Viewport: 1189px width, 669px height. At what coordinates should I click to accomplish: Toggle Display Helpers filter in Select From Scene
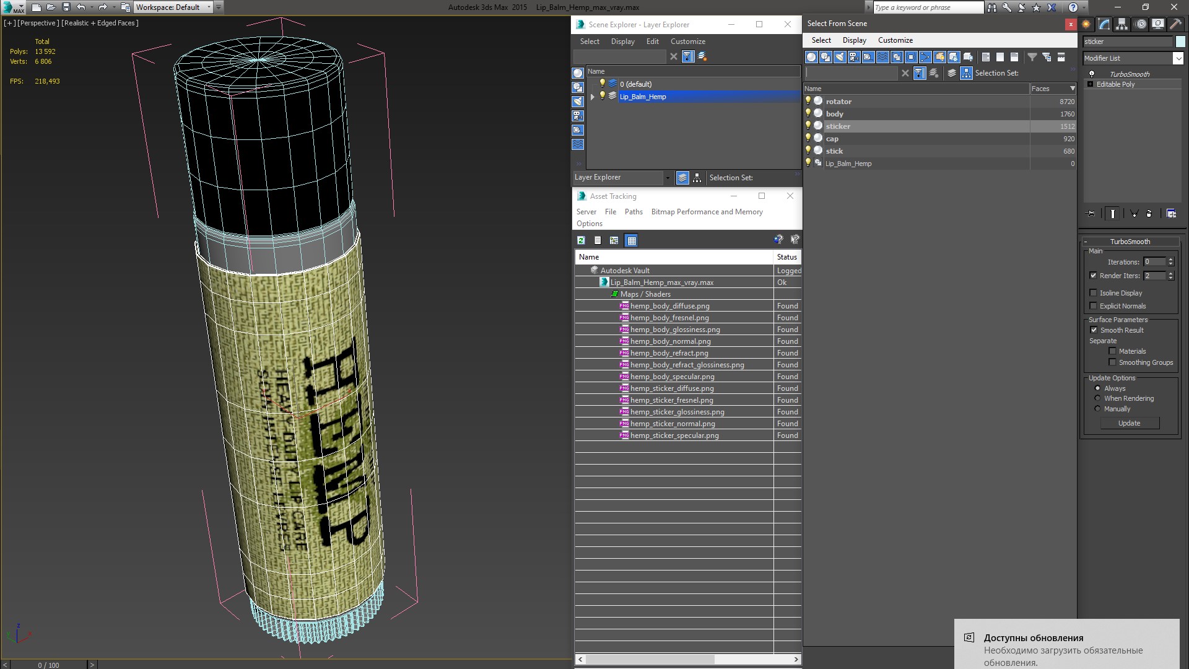click(868, 57)
